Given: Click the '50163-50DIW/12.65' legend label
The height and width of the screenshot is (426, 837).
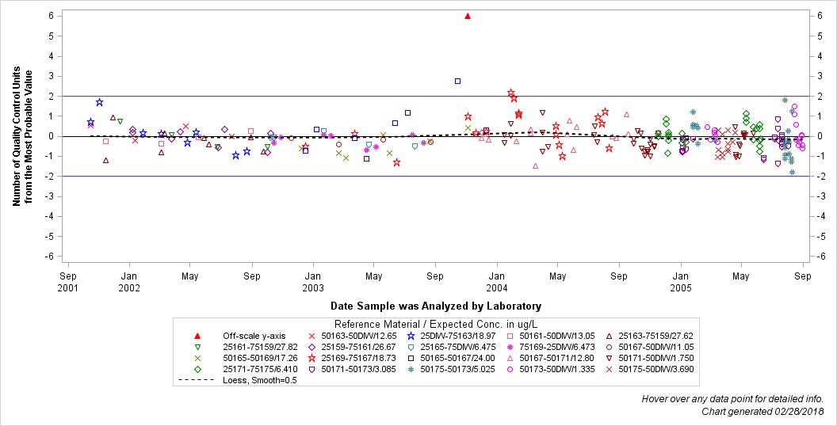Looking at the screenshot, I should click(x=359, y=336).
